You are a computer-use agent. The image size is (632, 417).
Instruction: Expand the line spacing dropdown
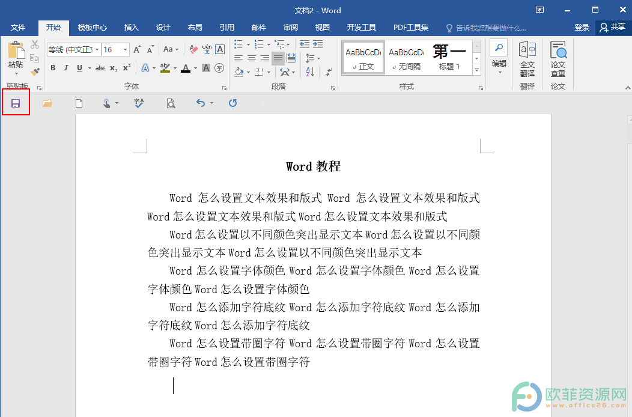point(312,59)
